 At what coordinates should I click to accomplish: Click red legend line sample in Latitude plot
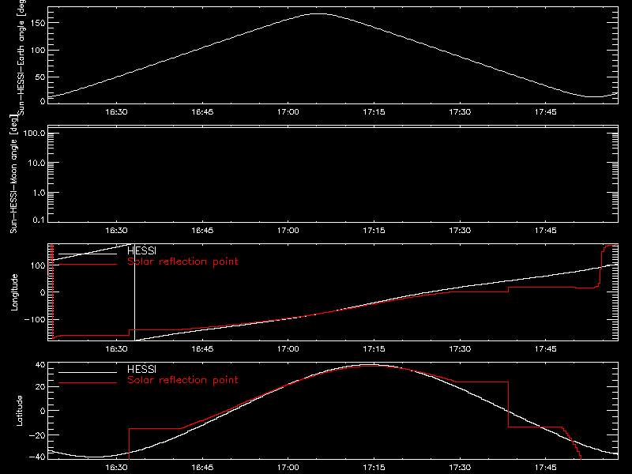coord(88,383)
